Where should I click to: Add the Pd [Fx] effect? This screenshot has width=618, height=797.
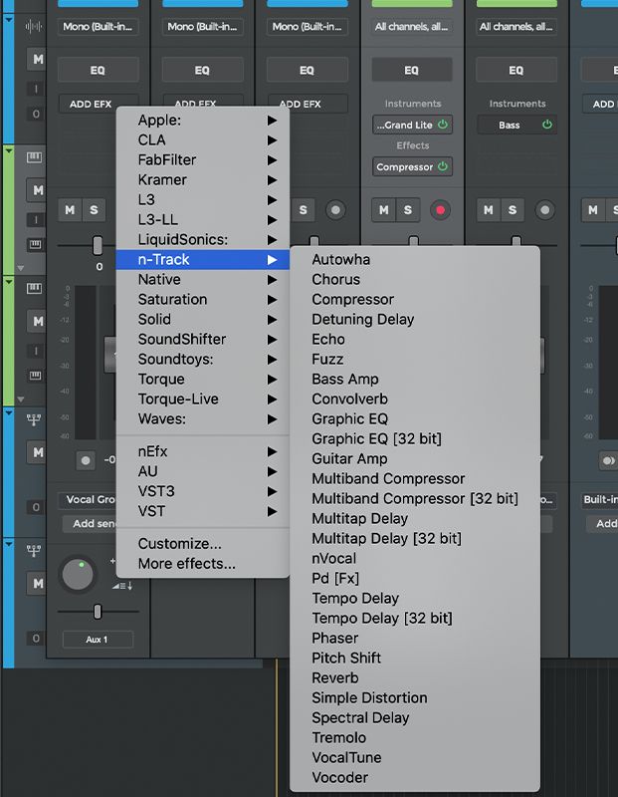414,578
